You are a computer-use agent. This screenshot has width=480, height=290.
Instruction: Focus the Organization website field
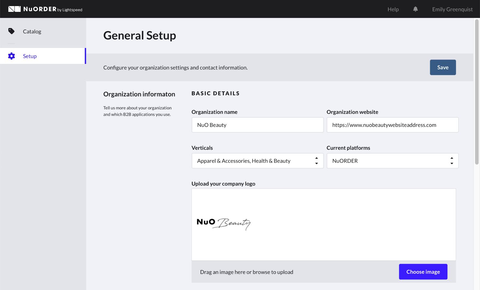coord(392,125)
